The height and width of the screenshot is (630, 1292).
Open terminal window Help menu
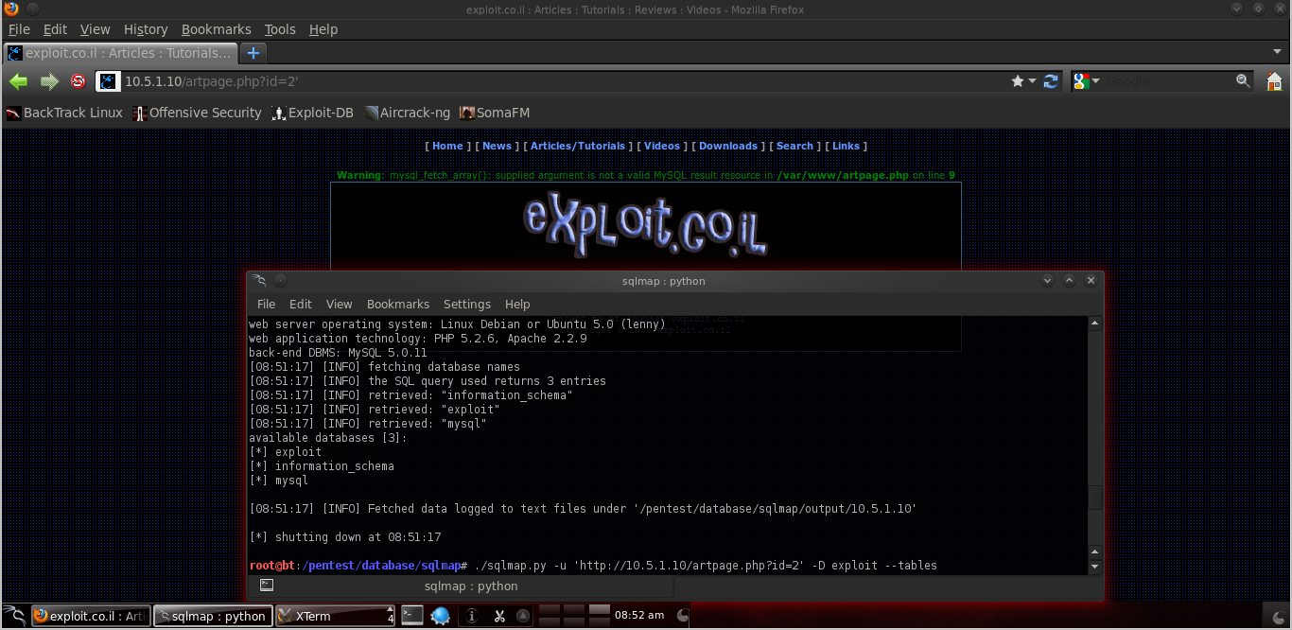(x=517, y=304)
